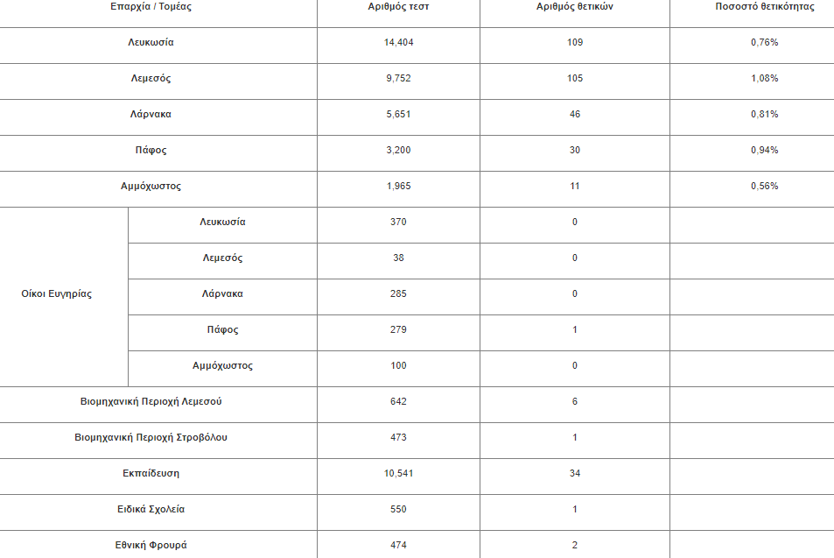
Task: Click the Αριθμός θετικών column header
Action: click(x=574, y=7)
